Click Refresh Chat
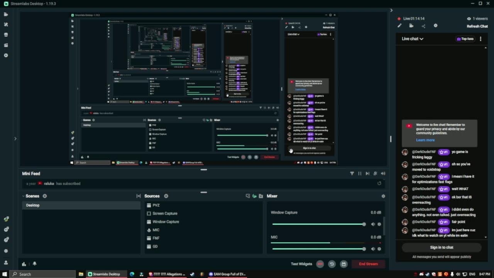494x278 pixels. (x=477, y=26)
